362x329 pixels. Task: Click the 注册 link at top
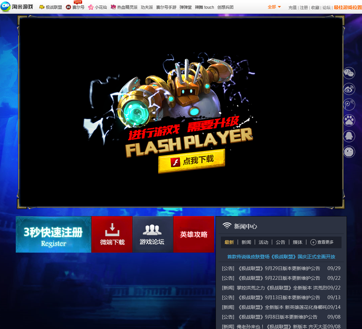coord(304,8)
